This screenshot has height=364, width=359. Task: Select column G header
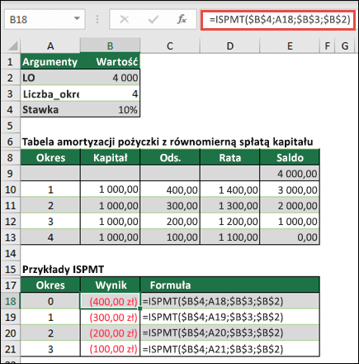coord(345,45)
